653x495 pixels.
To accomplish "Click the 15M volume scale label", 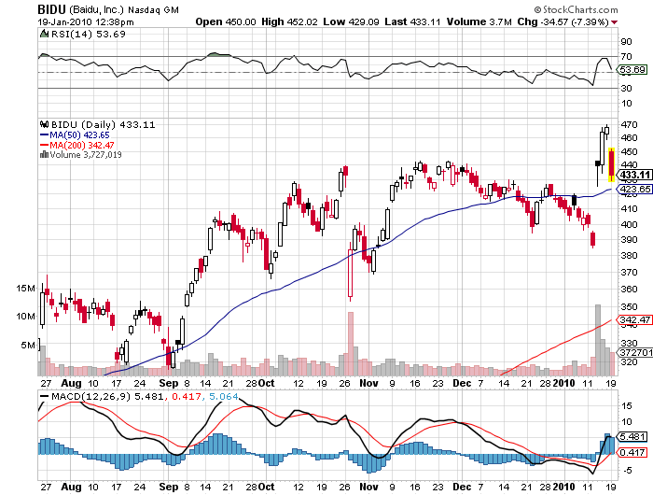I will (x=25, y=289).
